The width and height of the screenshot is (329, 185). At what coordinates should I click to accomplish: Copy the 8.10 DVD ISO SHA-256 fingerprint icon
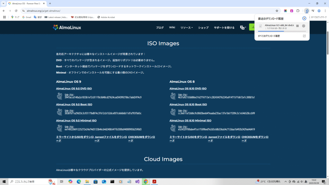(173, 96)
